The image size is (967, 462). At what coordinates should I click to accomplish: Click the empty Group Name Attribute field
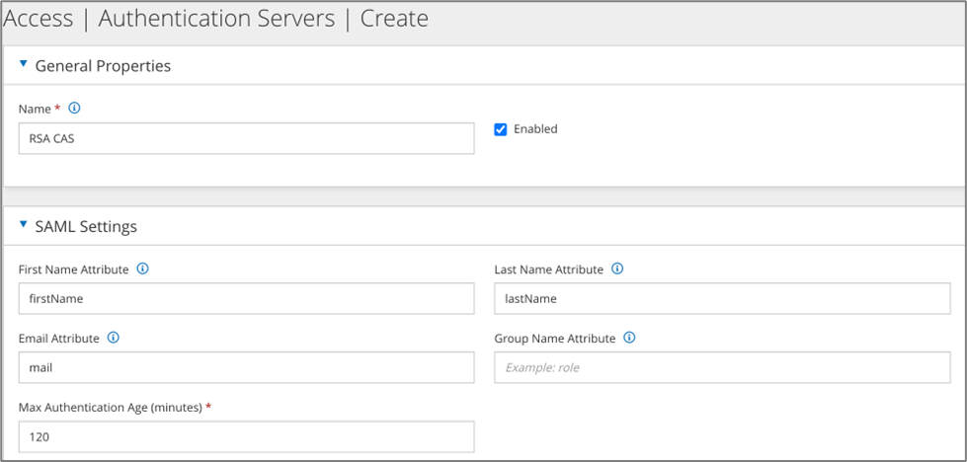click(722, 368)
